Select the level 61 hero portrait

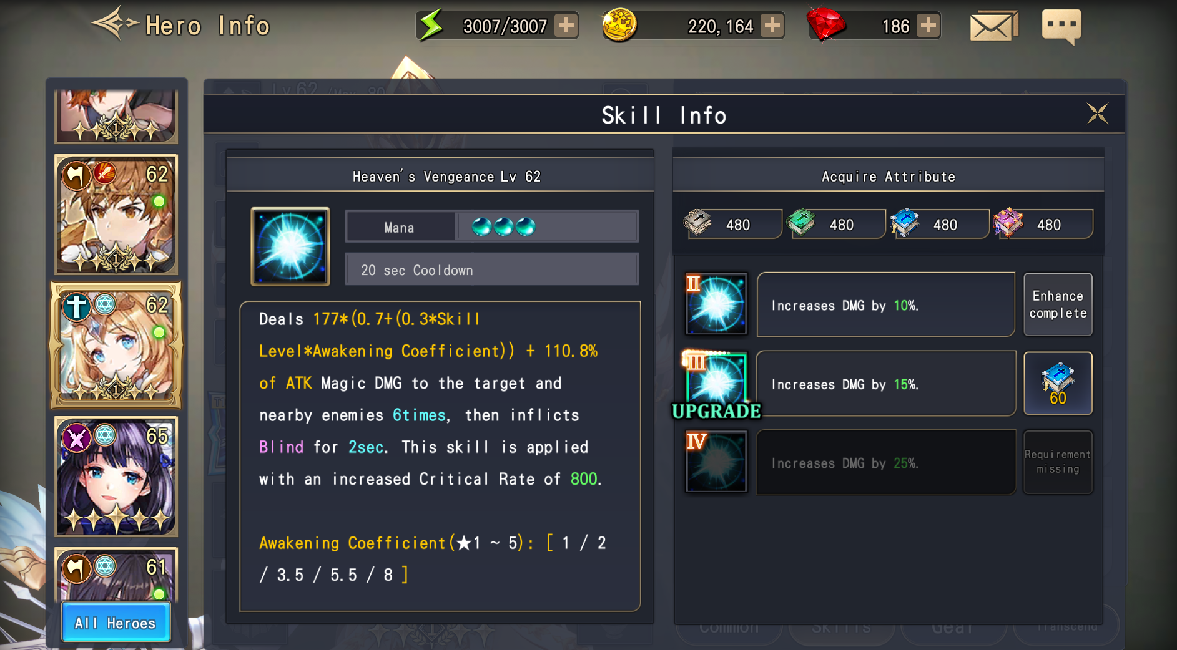click(x=116, y=575)
